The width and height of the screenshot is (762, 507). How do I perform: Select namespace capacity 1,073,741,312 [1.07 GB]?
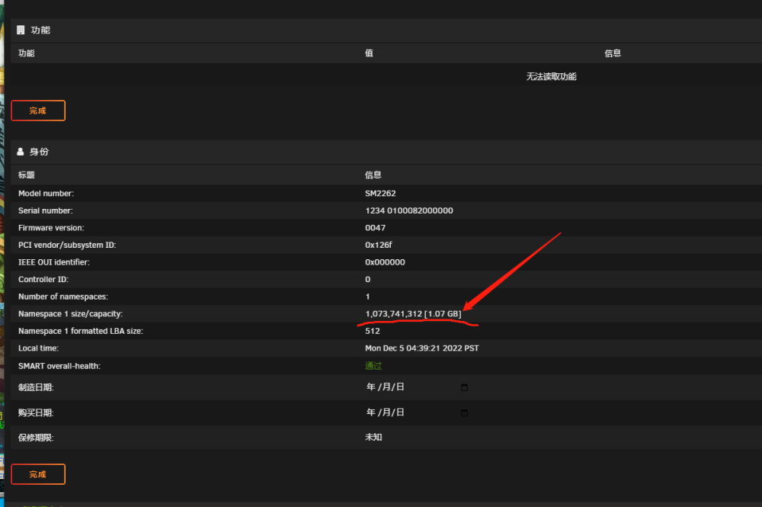[x=413, y=313]
